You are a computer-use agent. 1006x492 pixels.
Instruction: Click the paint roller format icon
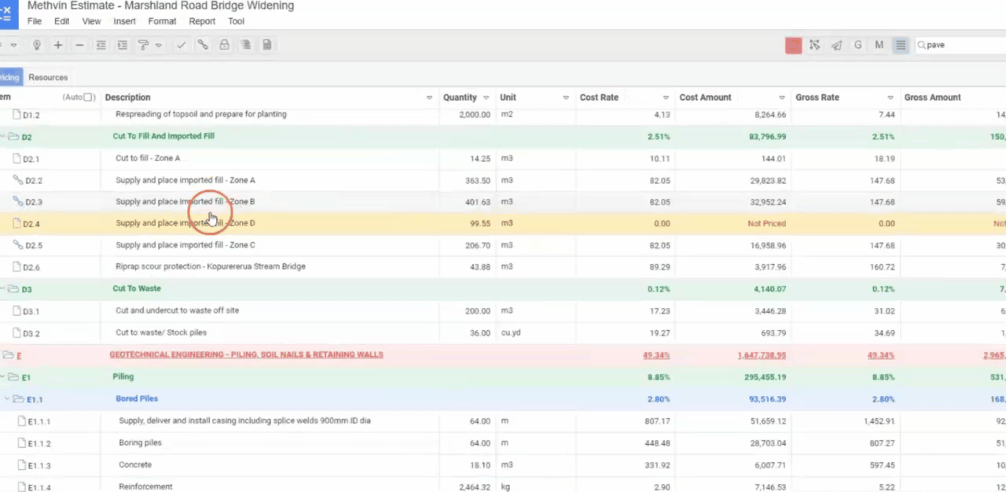pyautogui.click(x=143, y=45)
